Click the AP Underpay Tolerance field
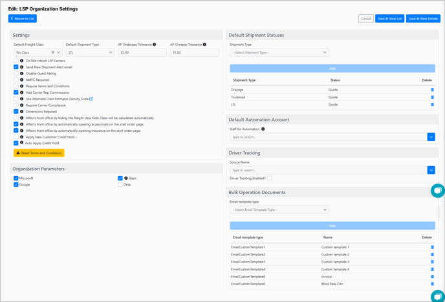 click(142, 52)
